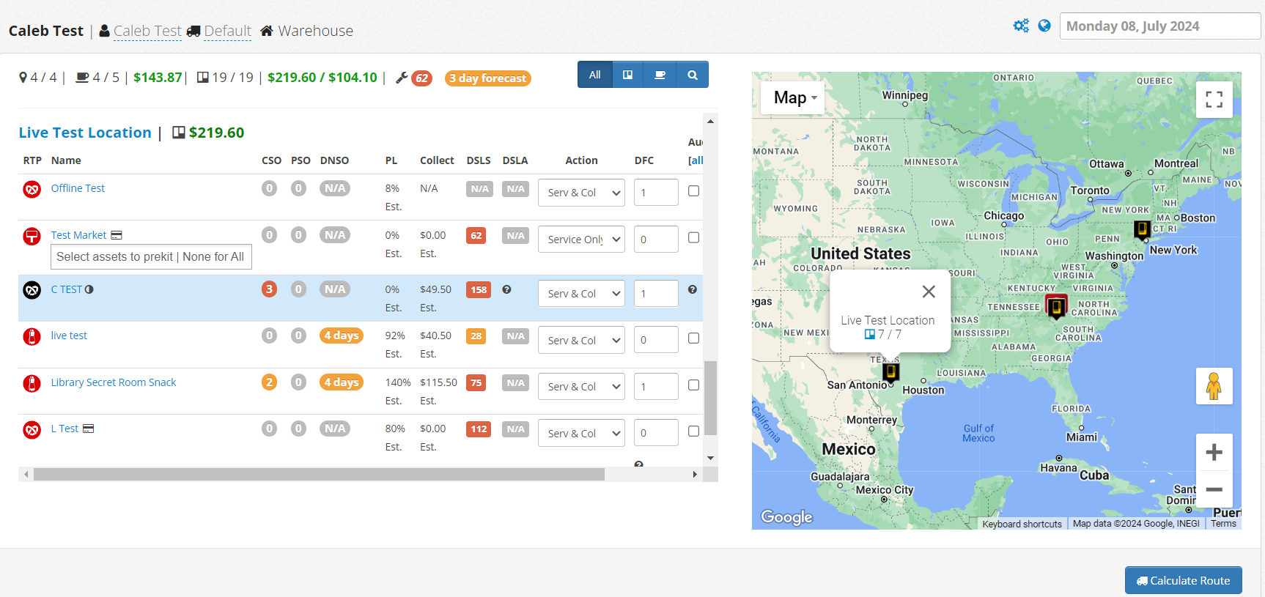Open the 3 day forecast badge

pos(488,78)
